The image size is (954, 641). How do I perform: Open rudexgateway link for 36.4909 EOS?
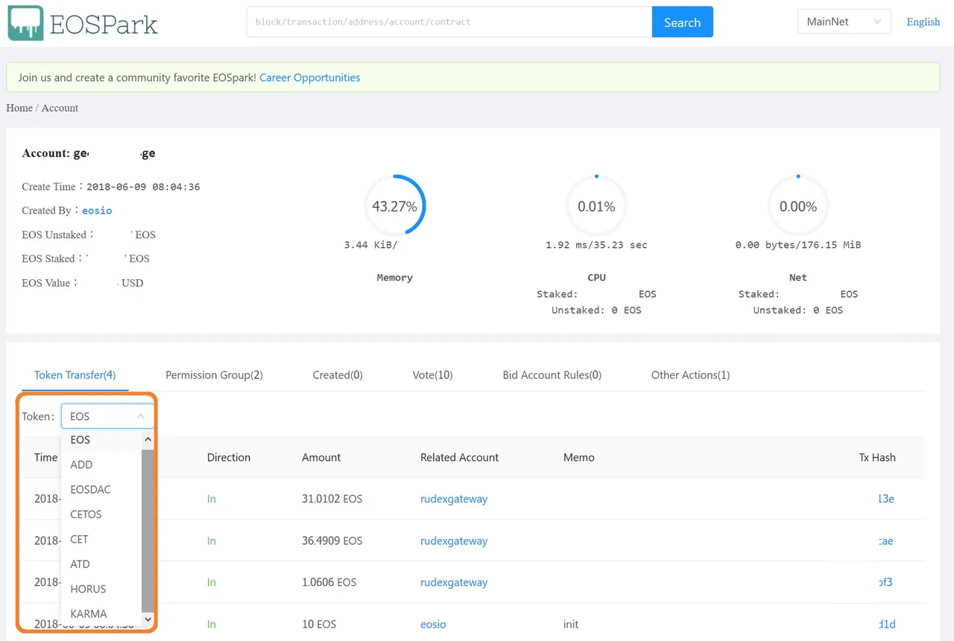coord(454,540)
